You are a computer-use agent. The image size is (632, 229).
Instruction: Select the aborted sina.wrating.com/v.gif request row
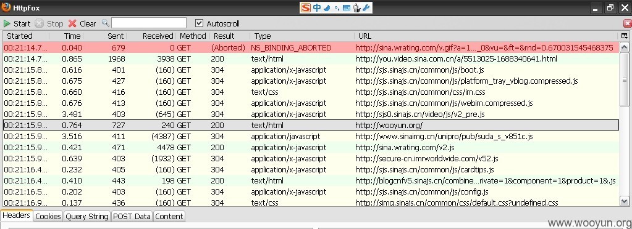[311, 47]
